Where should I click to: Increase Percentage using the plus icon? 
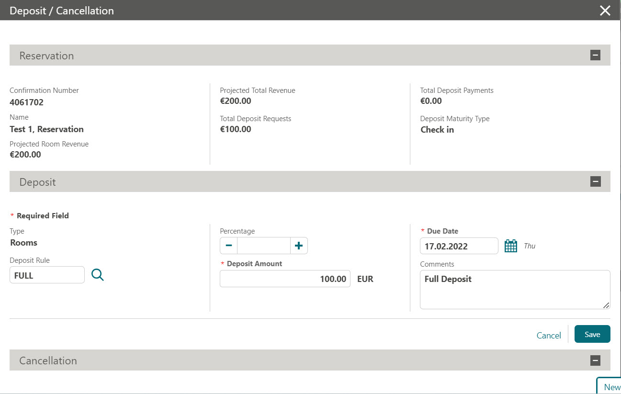point(298,245)
